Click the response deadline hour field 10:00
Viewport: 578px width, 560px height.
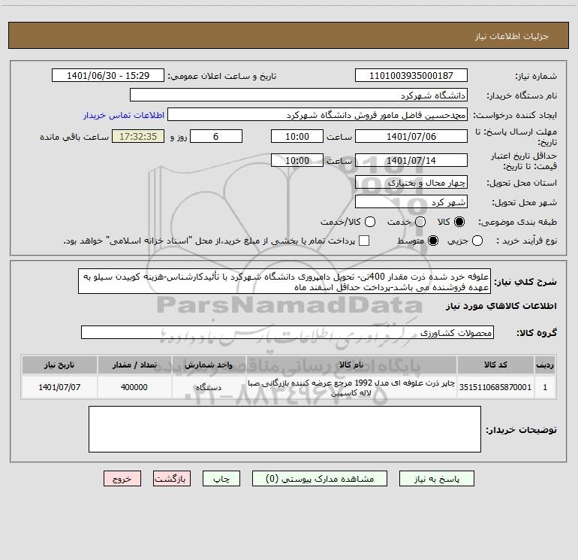click(x=297, y=136)
